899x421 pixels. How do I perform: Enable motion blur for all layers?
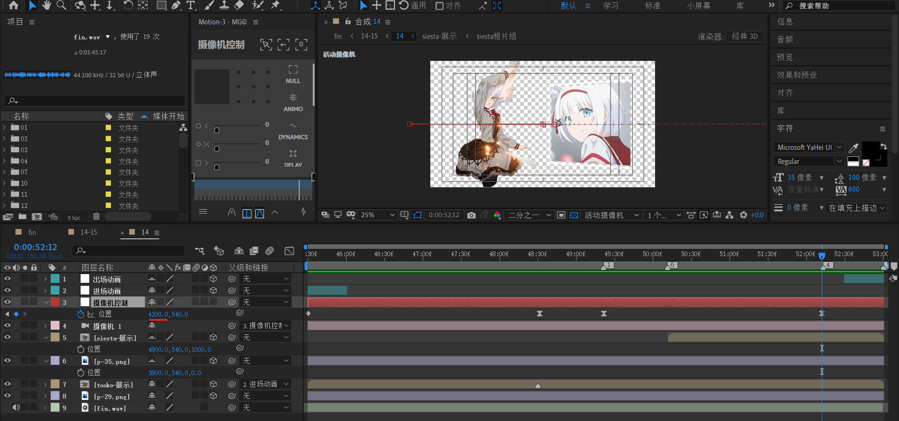270,251
